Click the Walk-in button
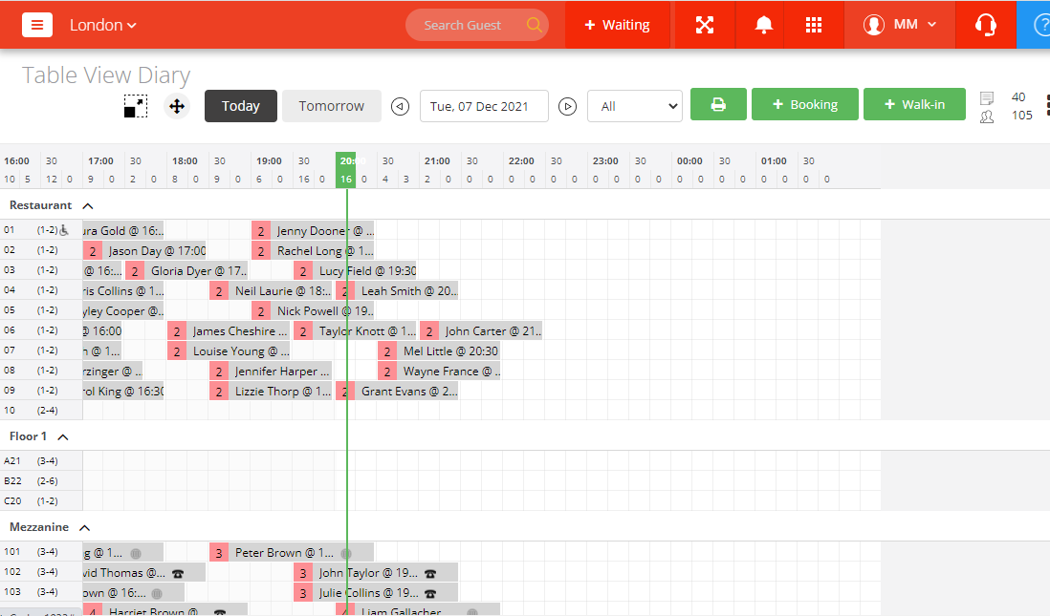 [914, 105]
